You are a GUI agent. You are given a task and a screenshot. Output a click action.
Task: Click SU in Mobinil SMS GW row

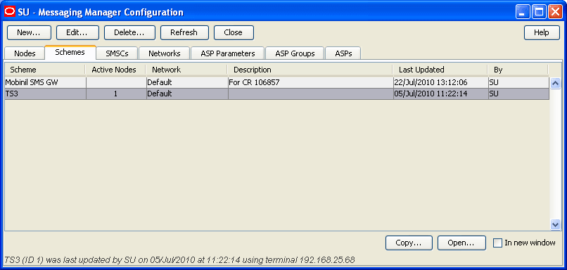(494, 82)
